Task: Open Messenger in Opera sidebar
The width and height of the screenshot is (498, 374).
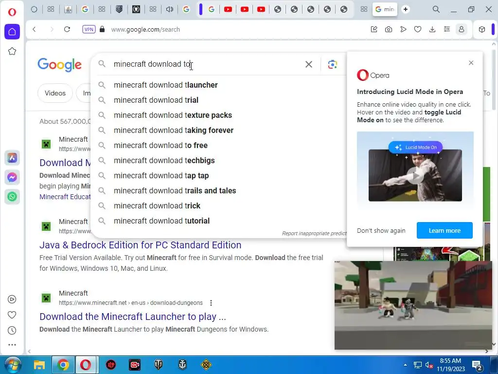Action: coord(12,177)
